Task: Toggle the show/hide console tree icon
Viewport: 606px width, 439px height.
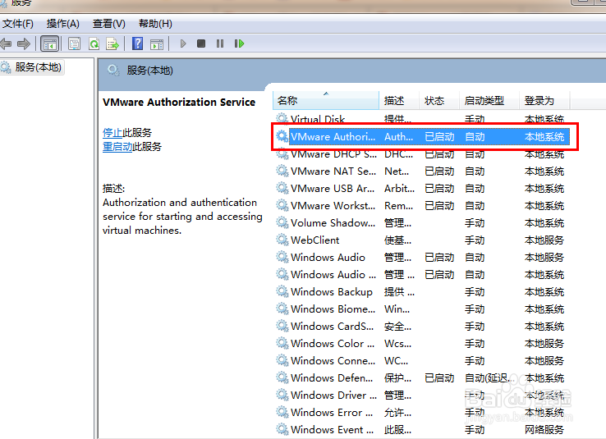Action: [x=49, y=43]
